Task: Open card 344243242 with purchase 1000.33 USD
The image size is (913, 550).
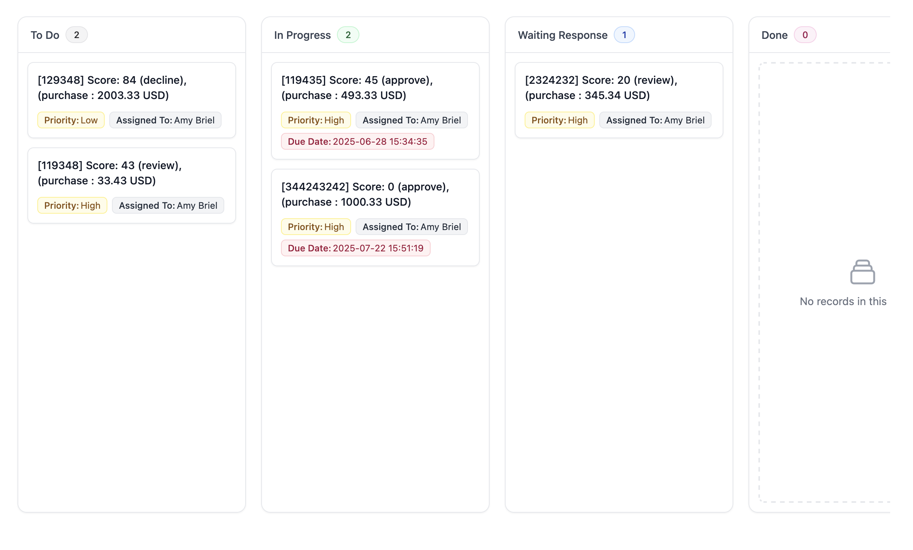Action: pos(365,194)
